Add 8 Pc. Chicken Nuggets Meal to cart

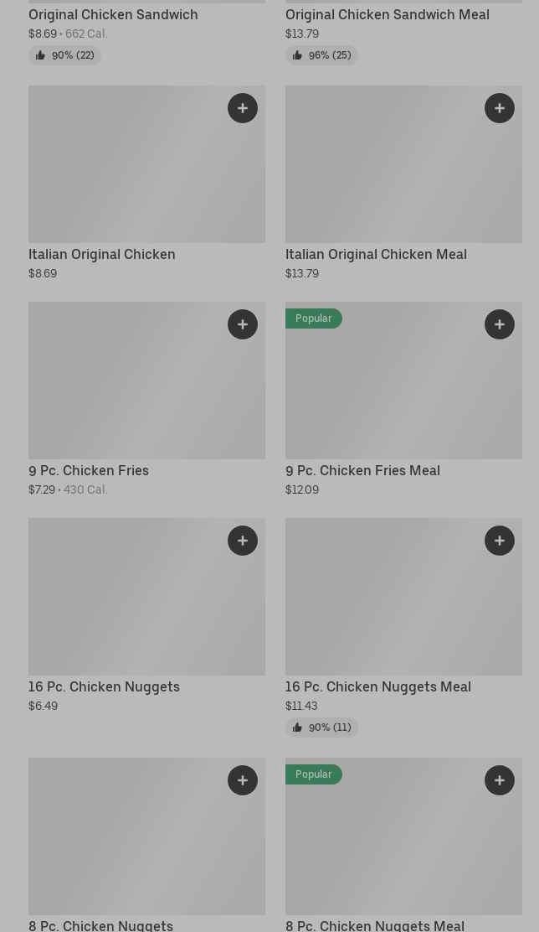click(x=500, y=780)
